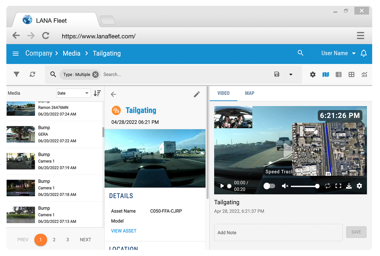This screenshot has height=256, width=380.
Task: Refresh the media list
Action: (x=32, y=74)
